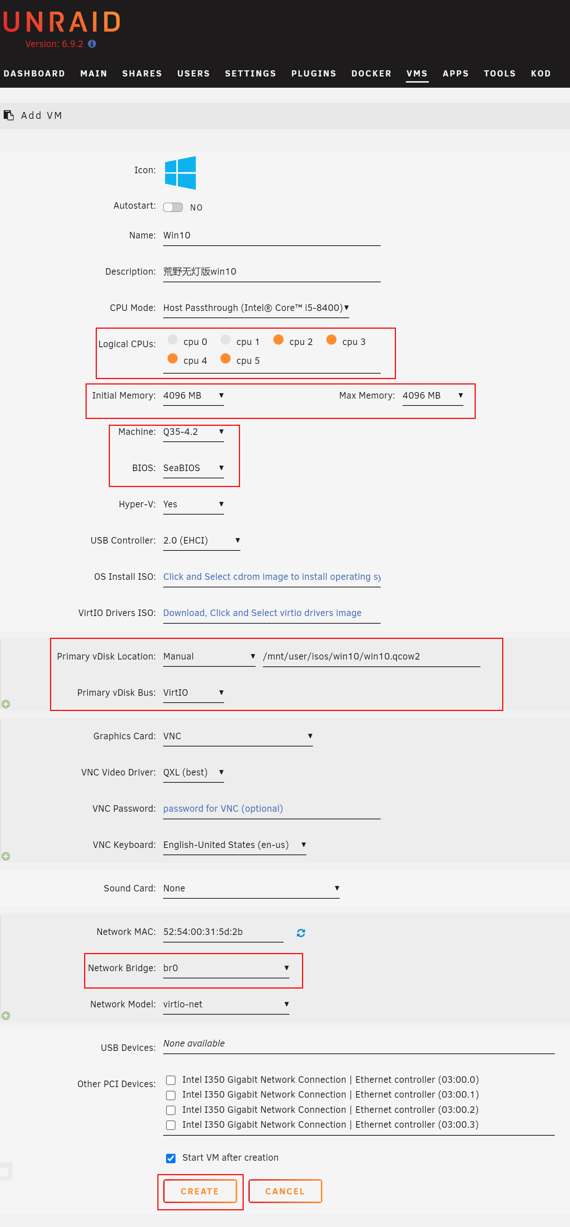This screenshot has height=1227, width=570.
Task: Open VNC Keyboard dropdown
Action: click(x=235, y=845)
